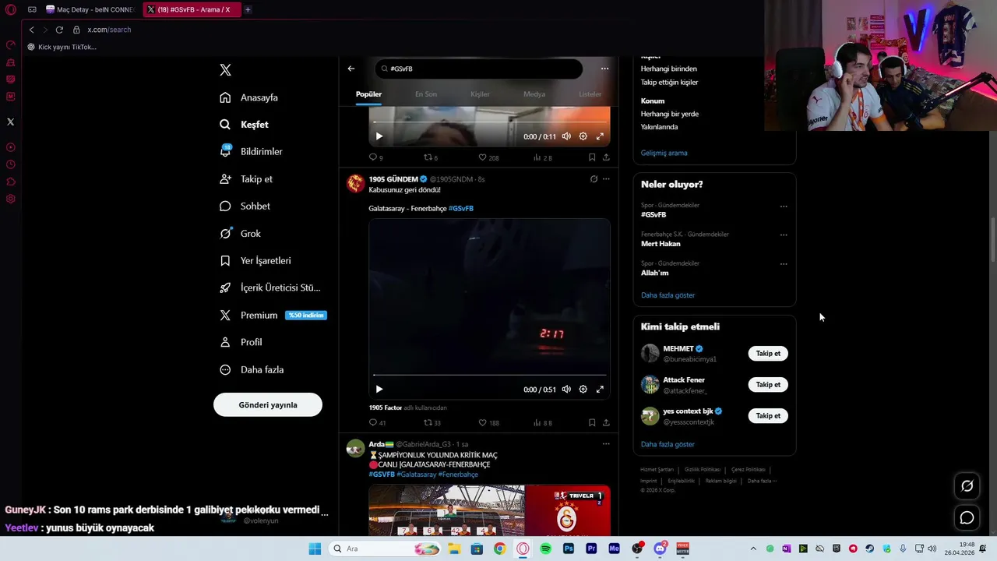Switch to the Listeler tab
Viewport: 997px width, 561px height.
coord(590,94)
